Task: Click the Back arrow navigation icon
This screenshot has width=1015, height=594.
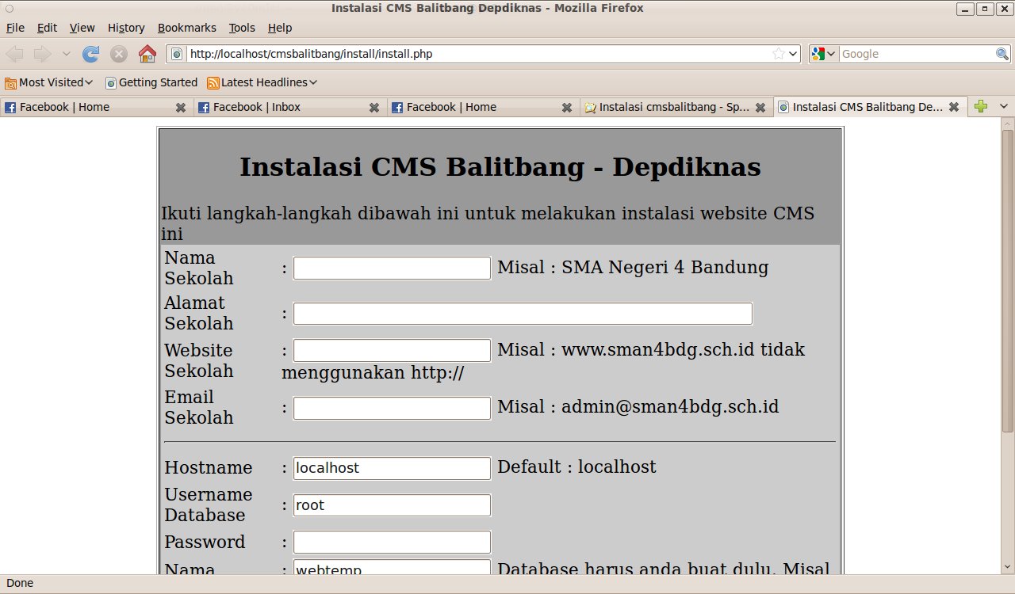Action: 15,54
